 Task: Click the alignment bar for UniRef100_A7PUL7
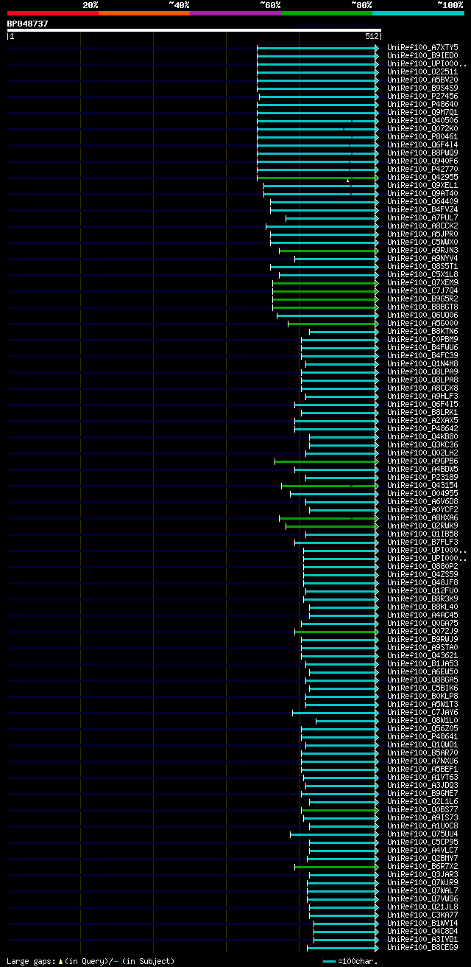click(333, 217)
